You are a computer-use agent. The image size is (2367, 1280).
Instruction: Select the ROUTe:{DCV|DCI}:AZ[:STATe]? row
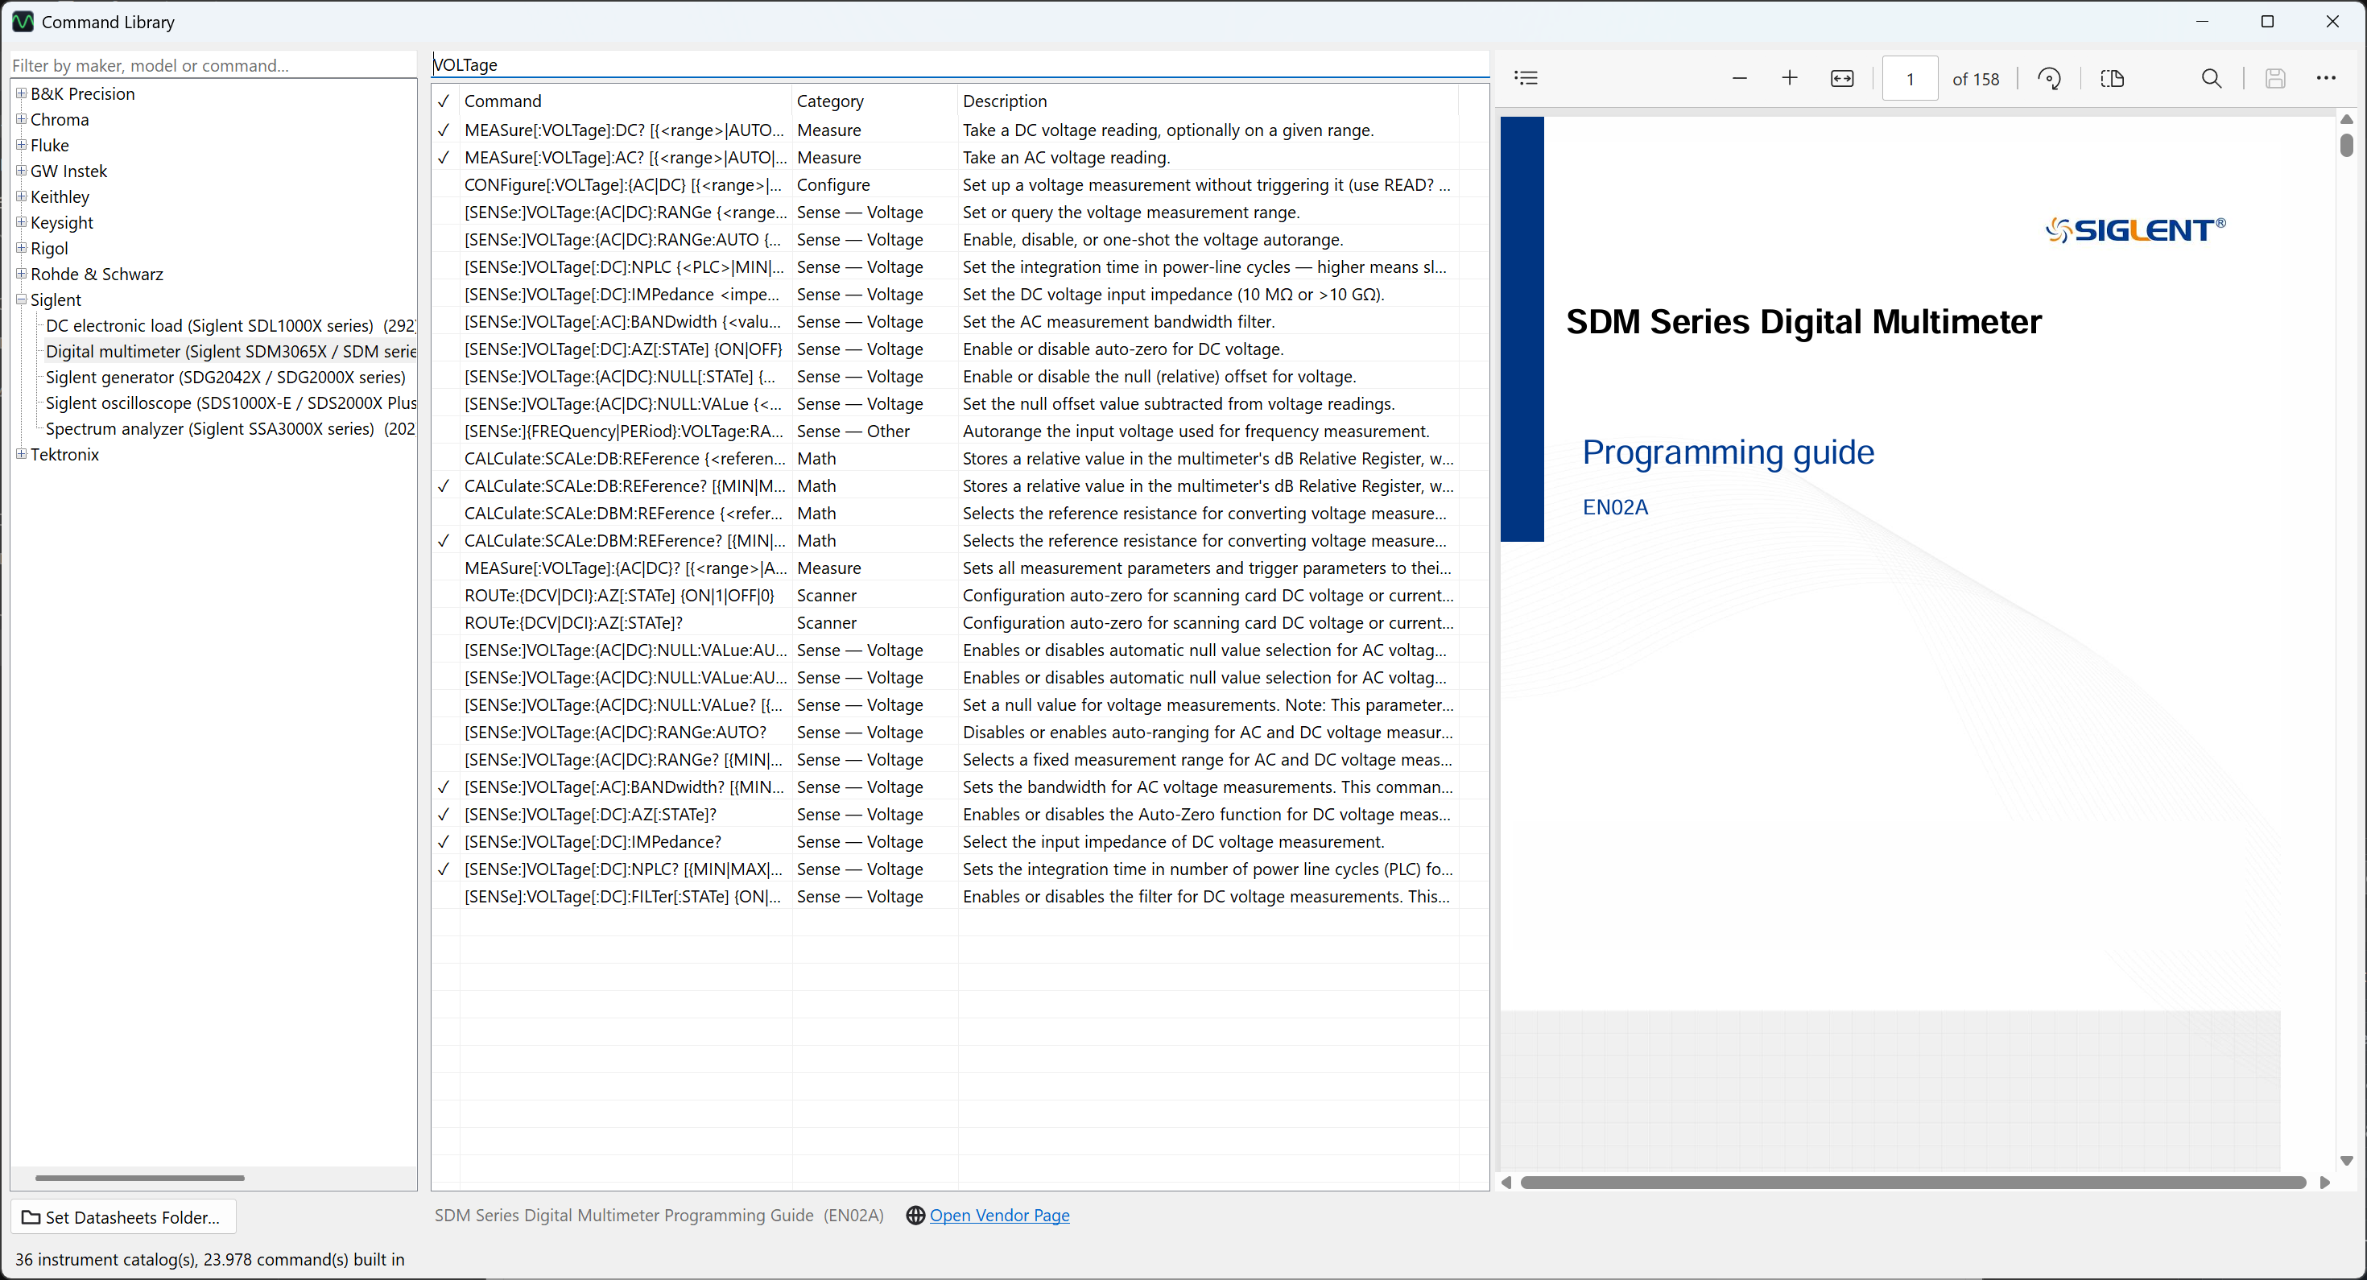960,623
